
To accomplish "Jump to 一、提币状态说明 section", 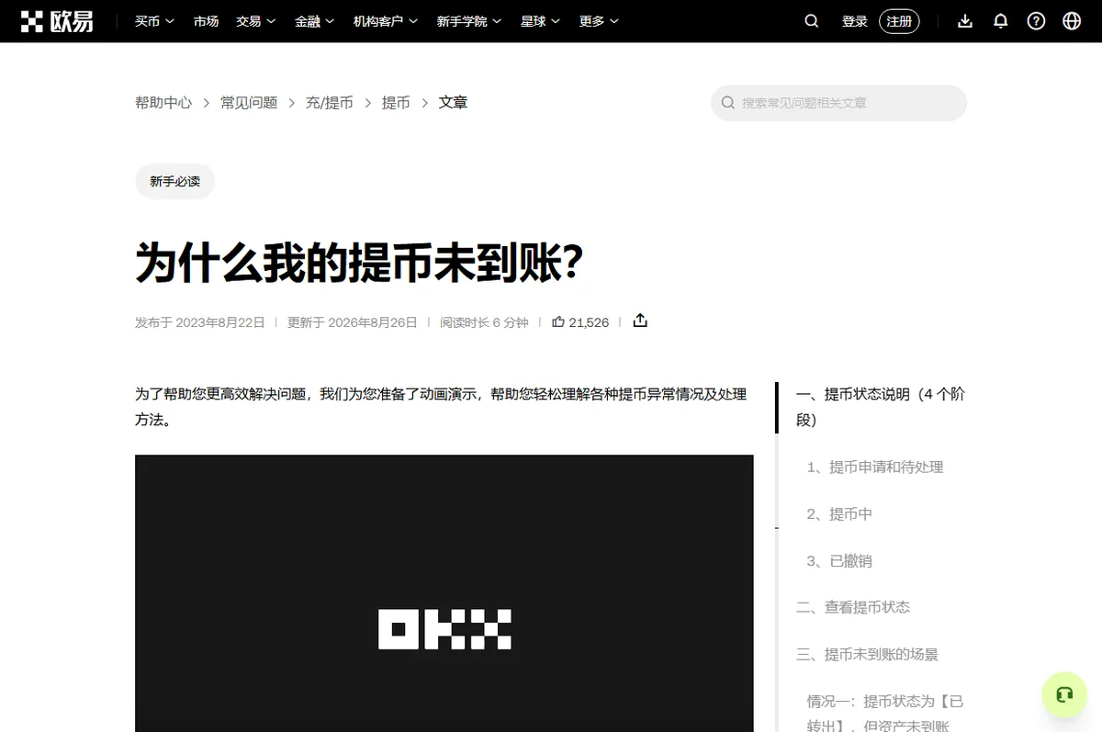I will point(880,407).
